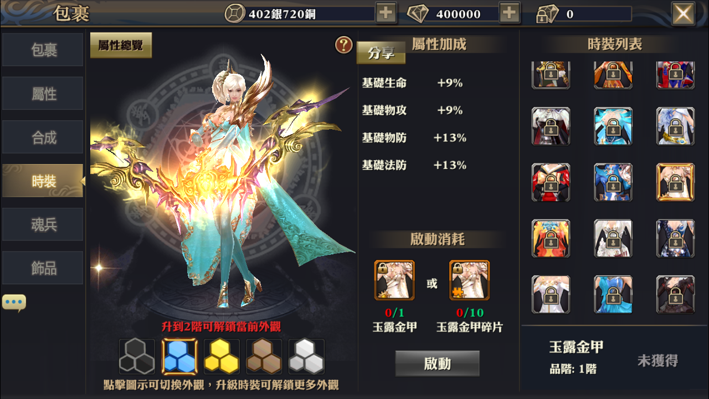Tap the silver coin currency icon
The image size is (709, 399).
pyautogui.click(x=234, y=14)
